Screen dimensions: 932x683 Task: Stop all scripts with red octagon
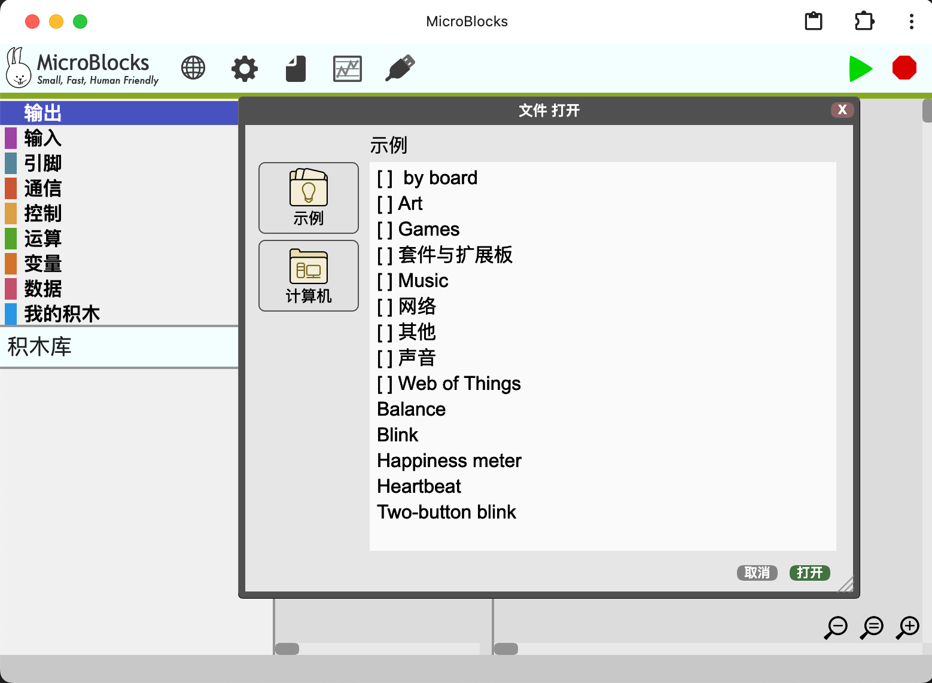(x=904, y=68)
